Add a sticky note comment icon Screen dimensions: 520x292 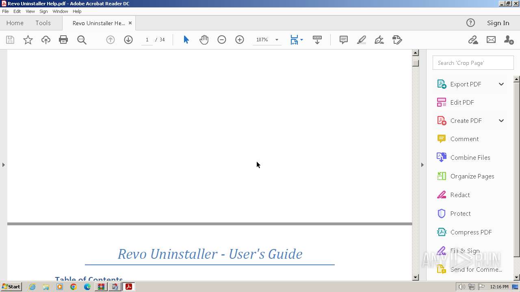[x=344, y=40]
